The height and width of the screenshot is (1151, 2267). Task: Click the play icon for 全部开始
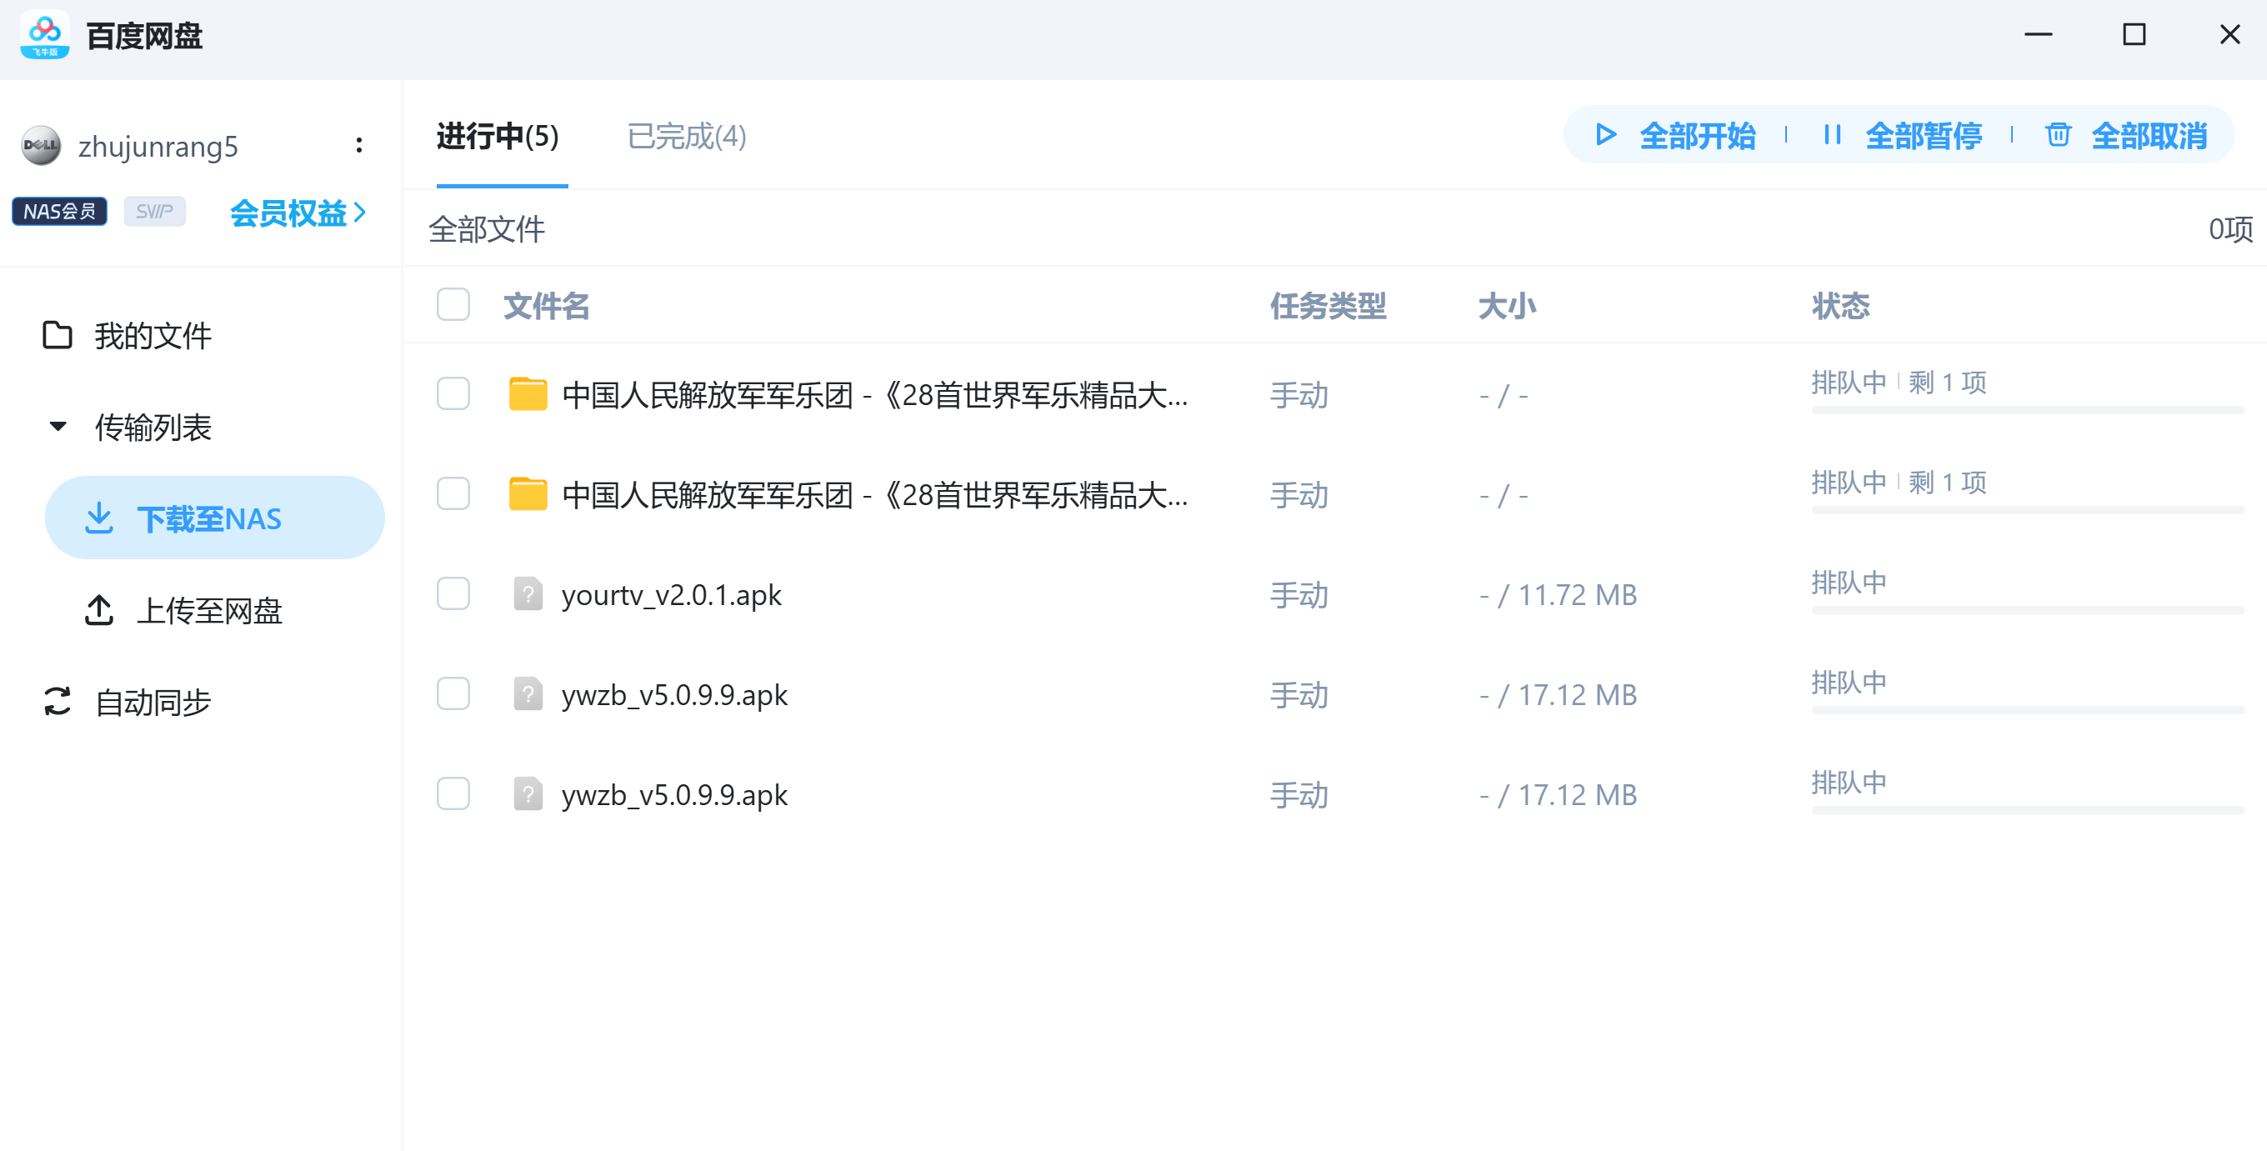point(1605,135)
